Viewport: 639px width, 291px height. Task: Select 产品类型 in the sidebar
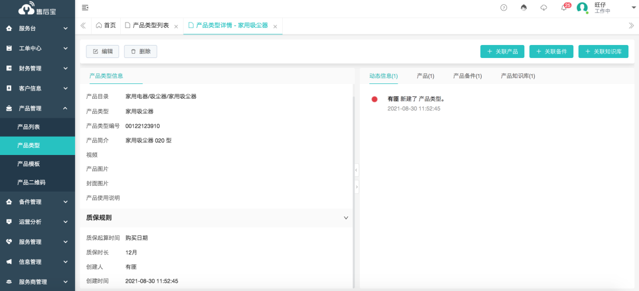37,145
